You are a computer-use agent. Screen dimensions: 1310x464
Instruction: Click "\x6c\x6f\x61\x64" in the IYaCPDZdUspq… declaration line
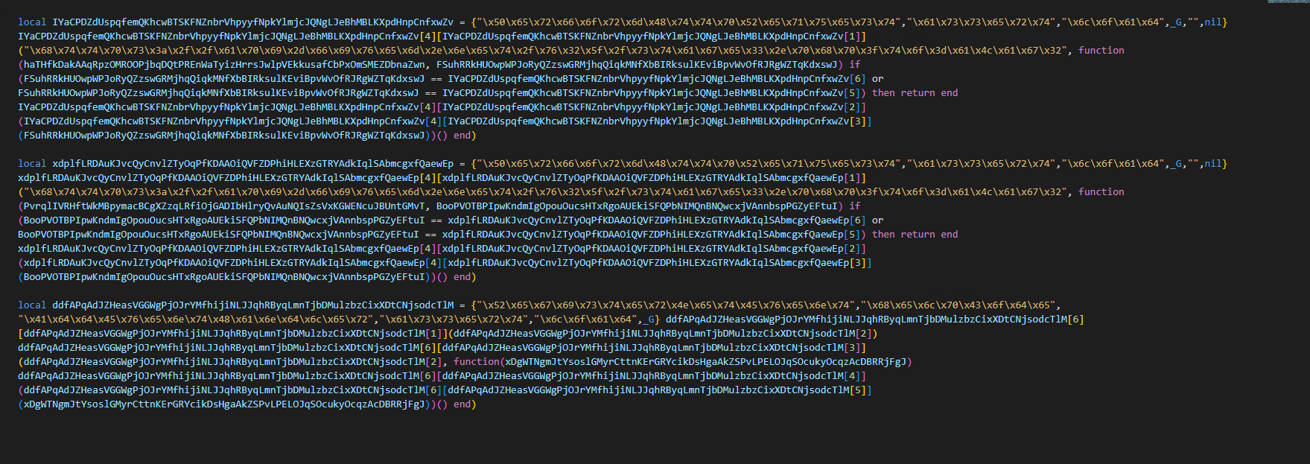coord(1113,22)
